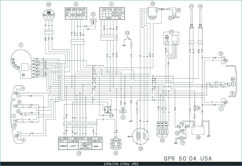
Task: Click the ignition coil CDI box symbol
Action: 153,13
